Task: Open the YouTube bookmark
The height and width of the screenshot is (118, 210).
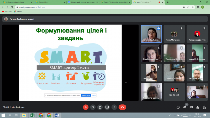Action: click(x=7, y=12)
